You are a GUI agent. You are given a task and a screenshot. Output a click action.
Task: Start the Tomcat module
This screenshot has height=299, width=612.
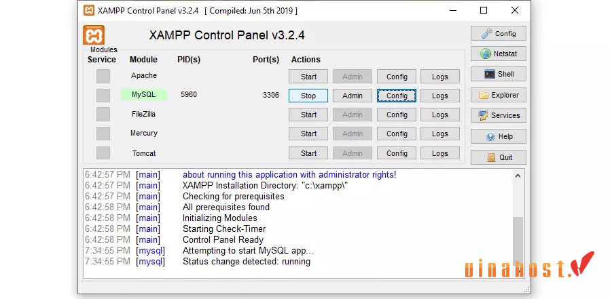tap(308, 153)
